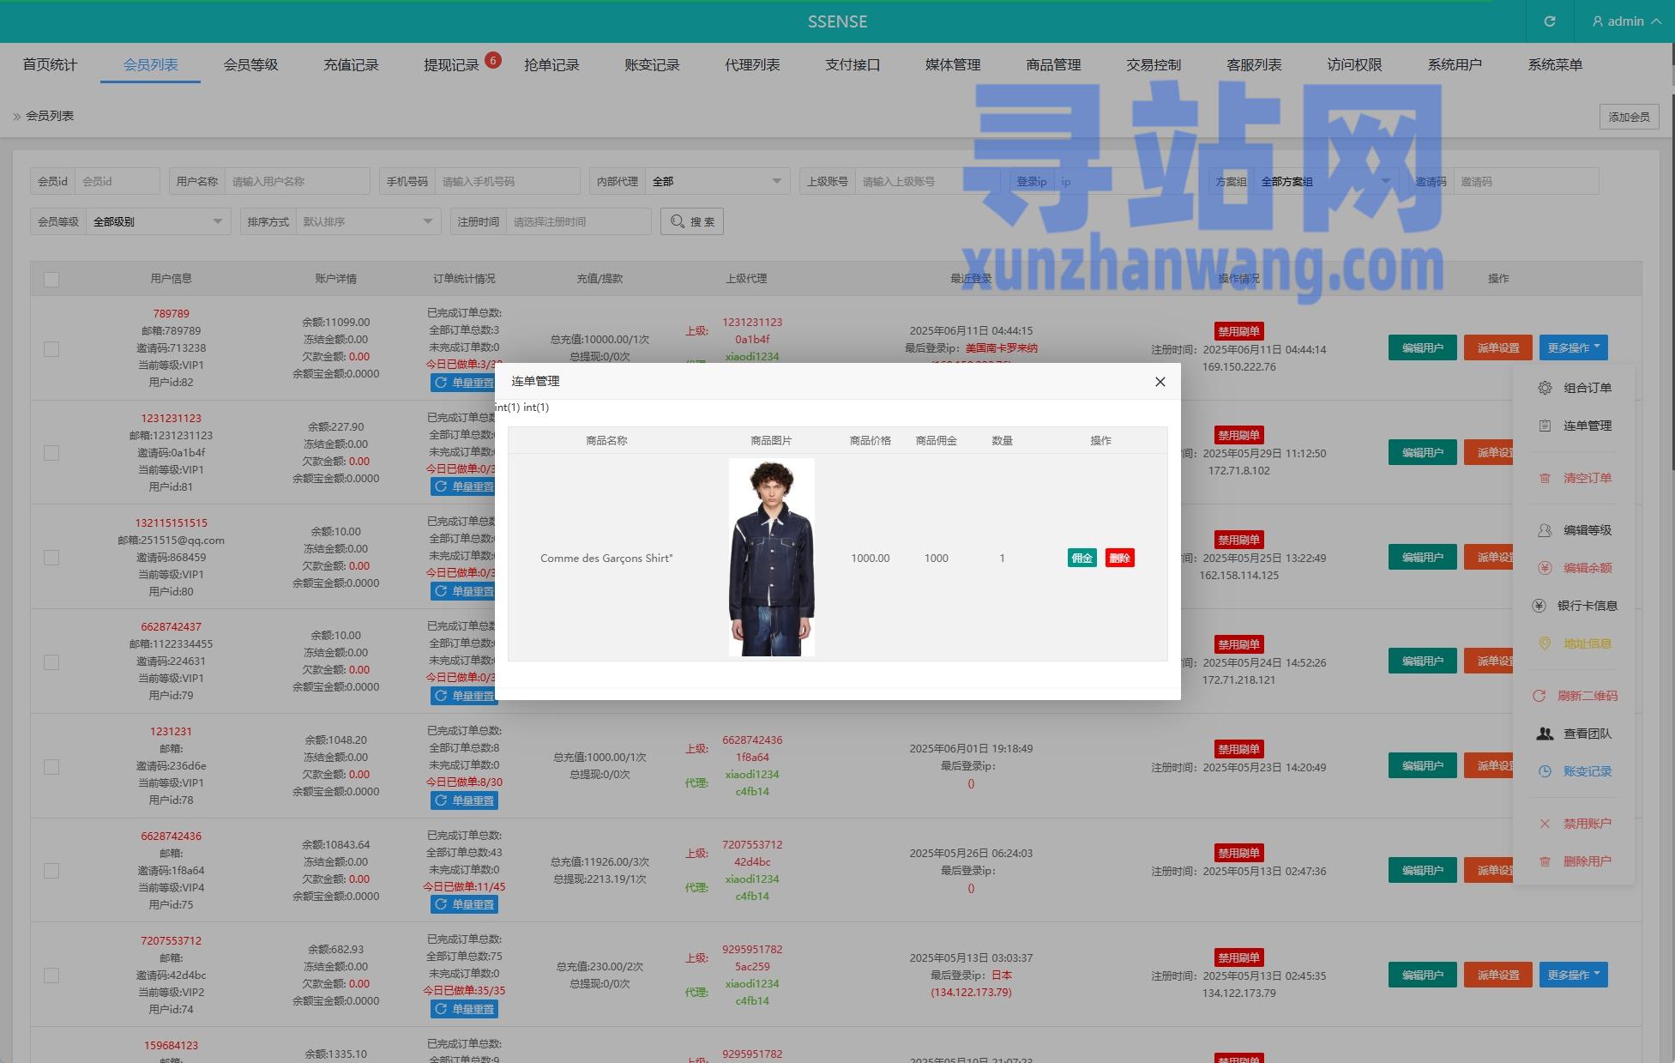Viewport: 1675px width, 1063px height.
Task: Check the row checkbox for user 1231231
Action: pos(51,767)
